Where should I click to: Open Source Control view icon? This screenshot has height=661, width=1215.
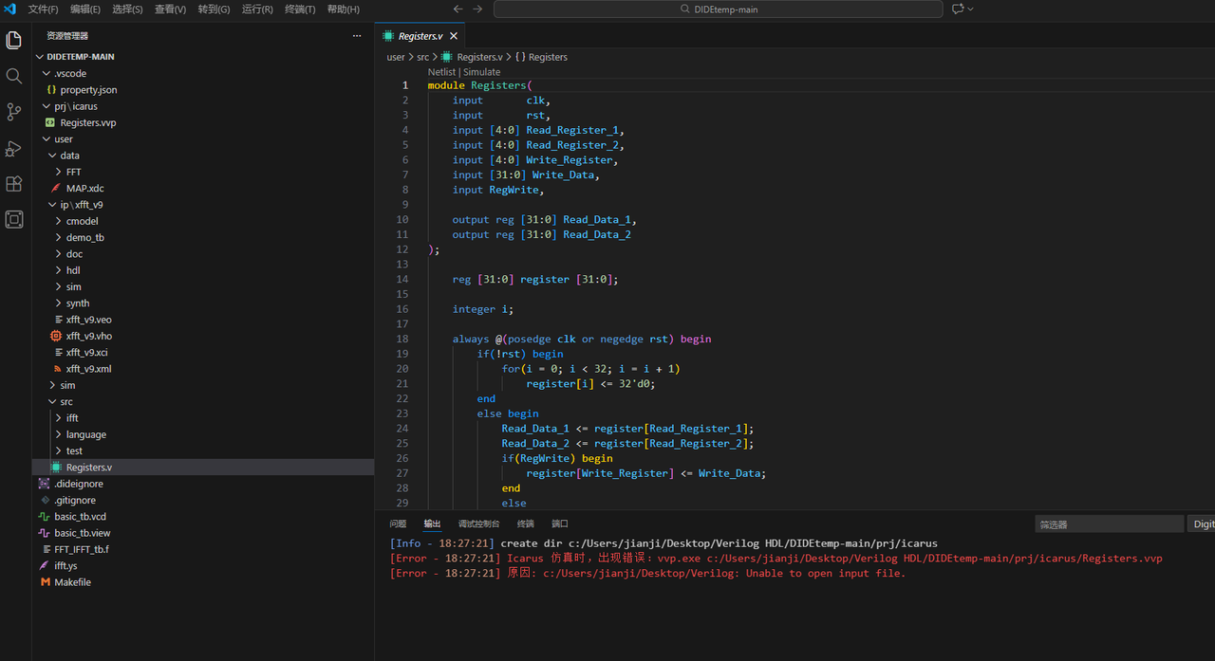pyautogui.click(x=14, y=112)
